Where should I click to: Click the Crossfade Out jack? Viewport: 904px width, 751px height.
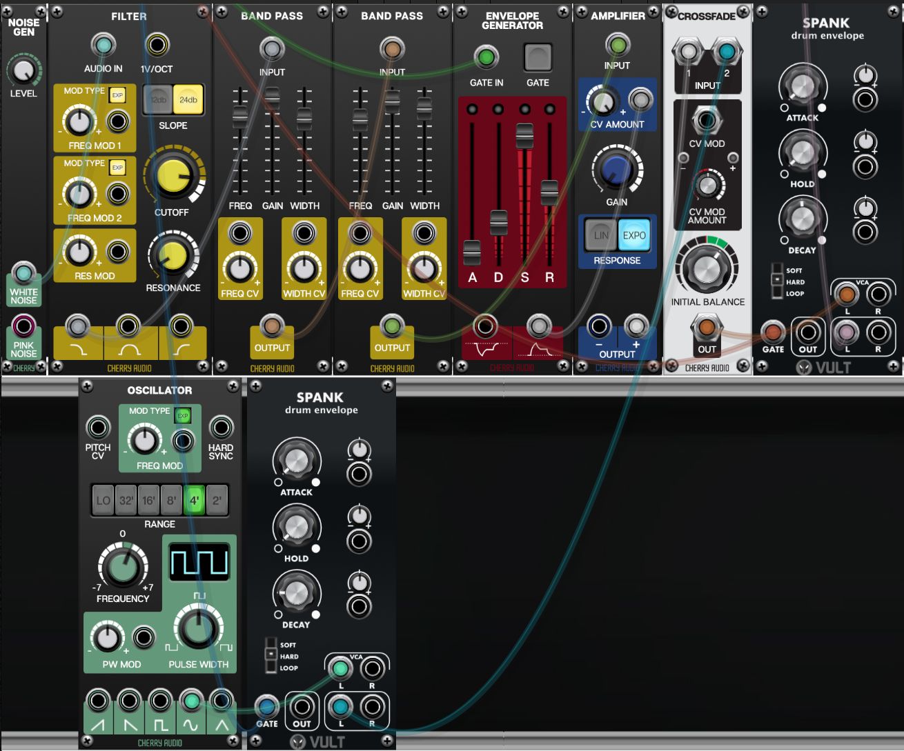pos(707,327)
